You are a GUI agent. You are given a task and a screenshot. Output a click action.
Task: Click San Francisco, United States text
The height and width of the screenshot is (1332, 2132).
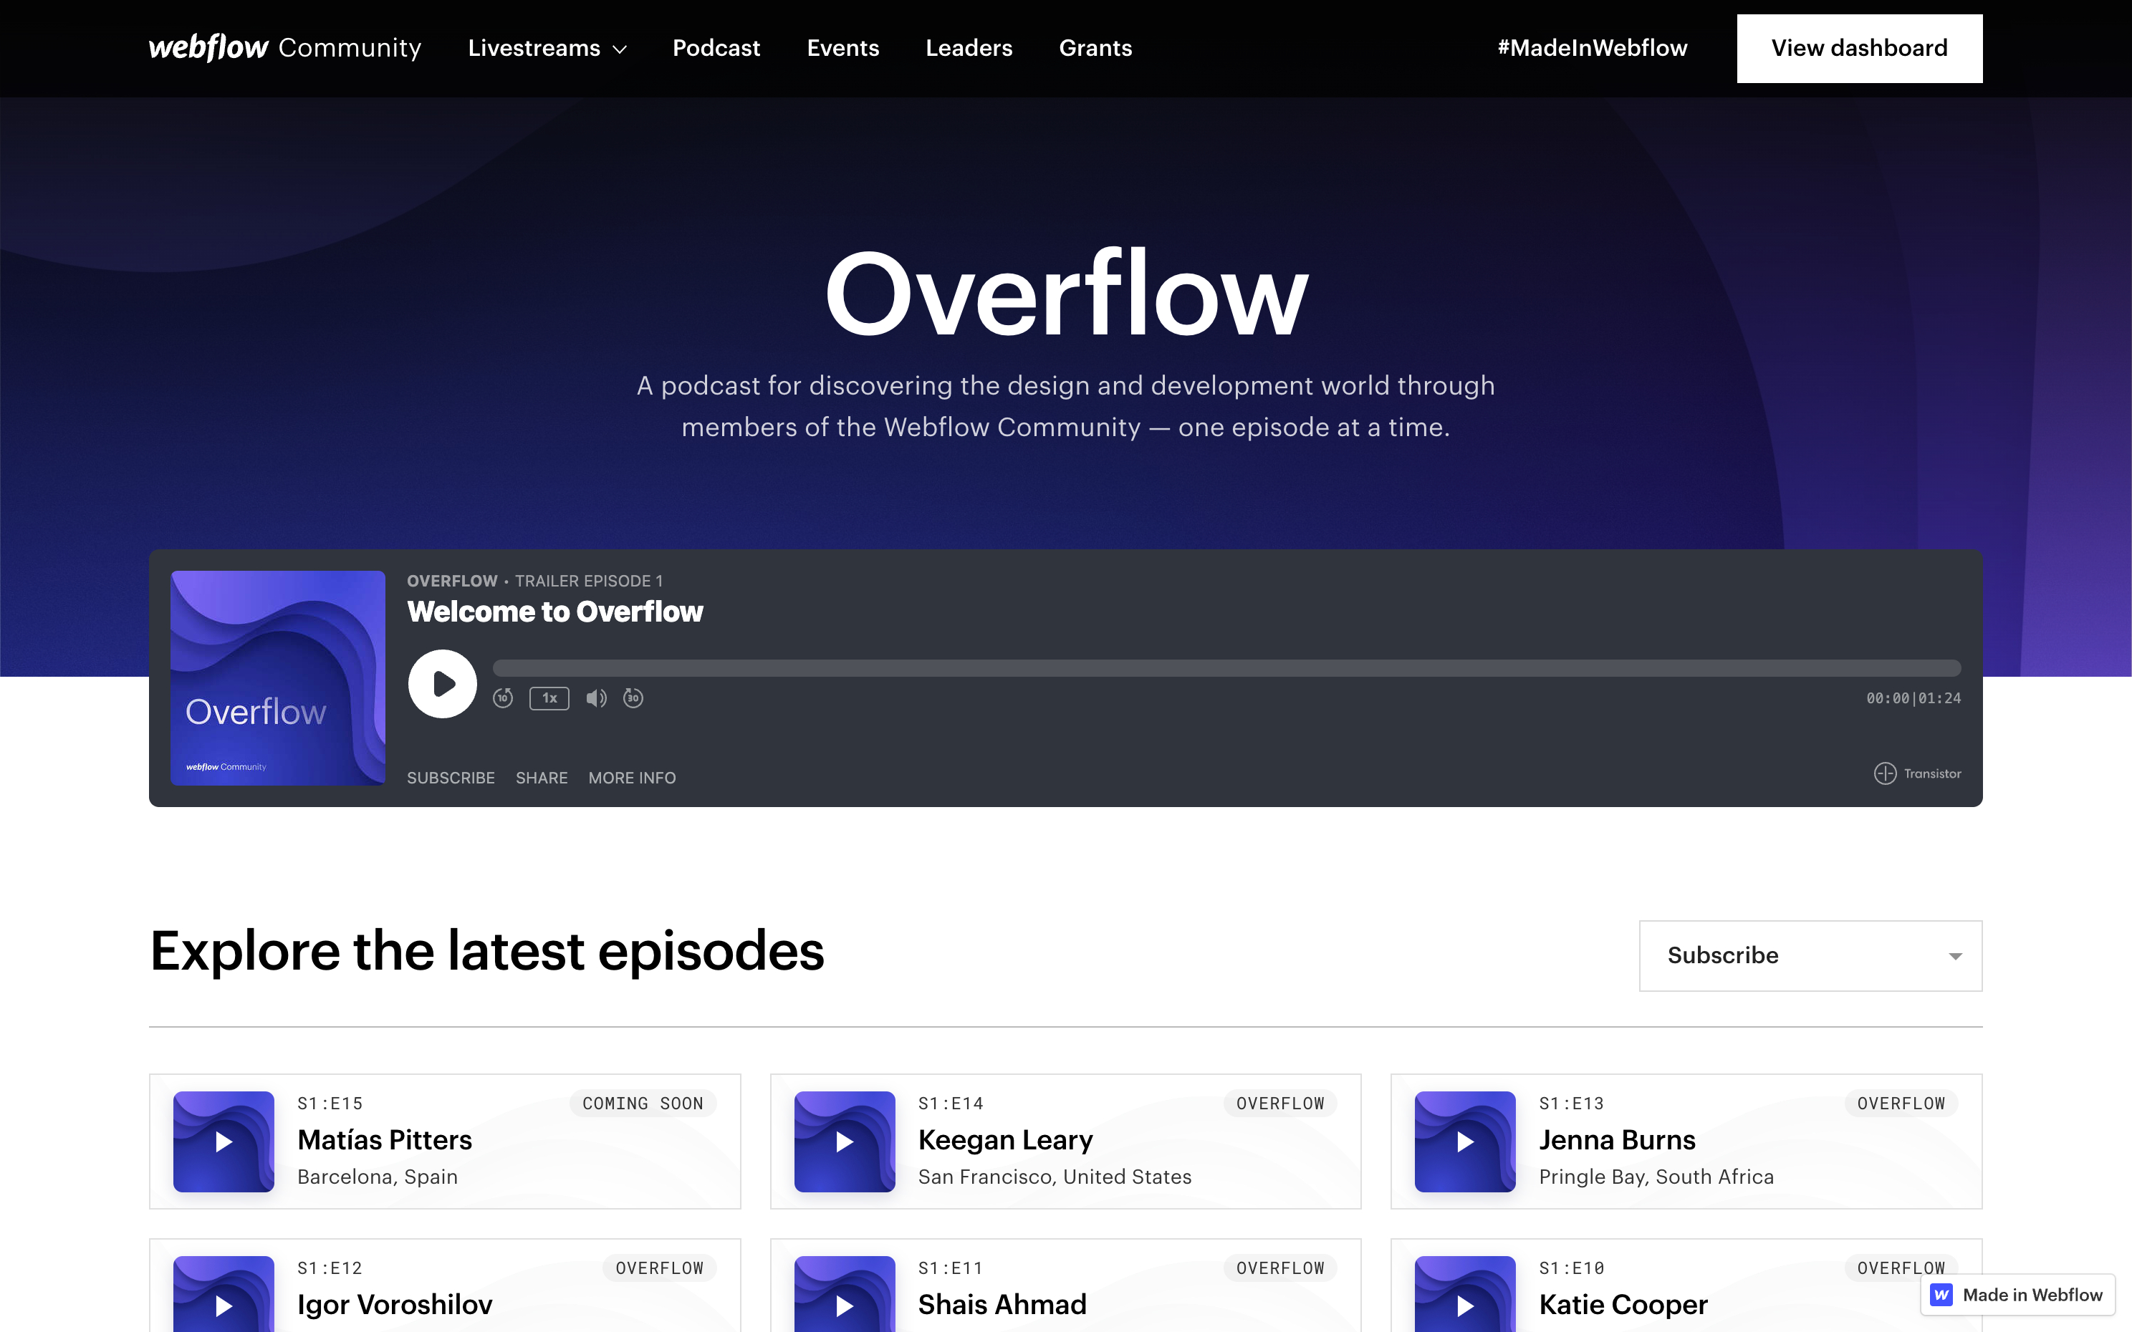[x=1055, y=1177]
